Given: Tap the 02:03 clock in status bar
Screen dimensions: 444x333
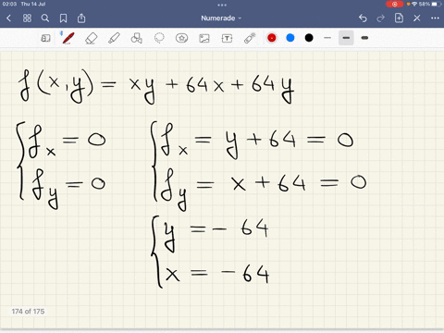Looking at the screenshot, I should tap(9, 4).
